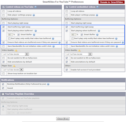Click help icon for Ensure videos are buffered, YouTube column

(x=60, y=42)
